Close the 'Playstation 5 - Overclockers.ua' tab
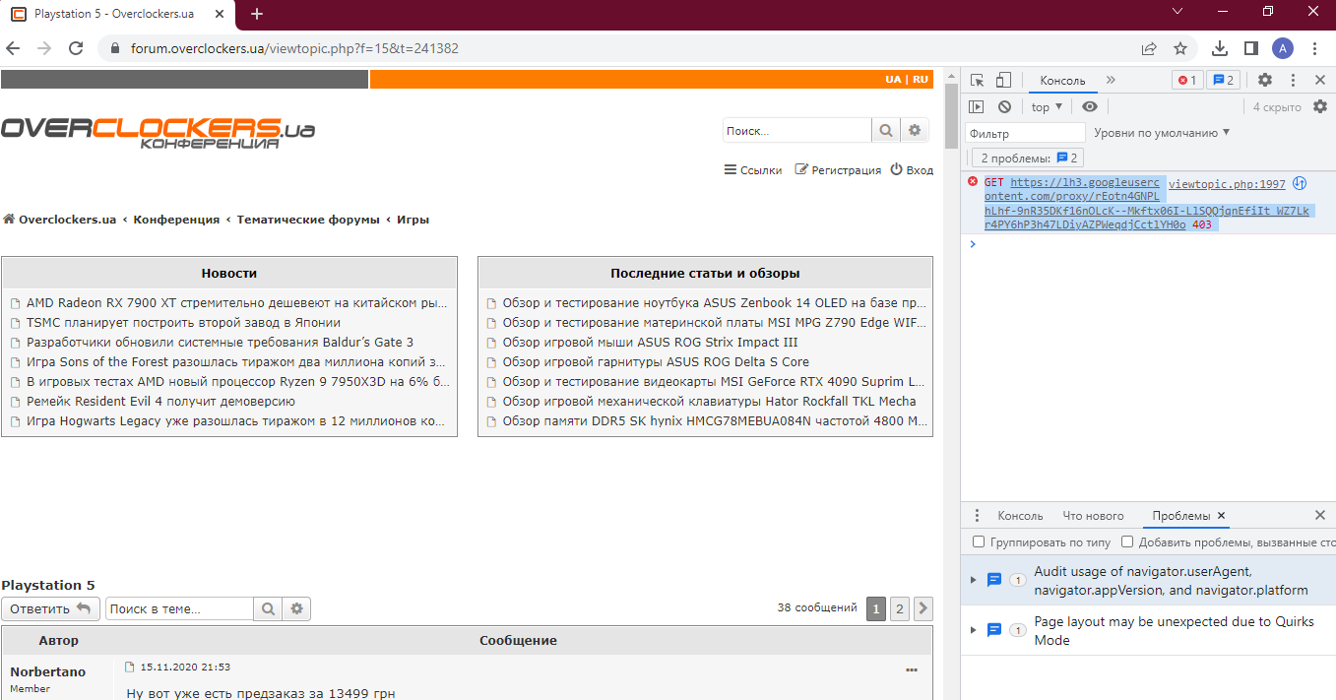 tap(218, 15)
